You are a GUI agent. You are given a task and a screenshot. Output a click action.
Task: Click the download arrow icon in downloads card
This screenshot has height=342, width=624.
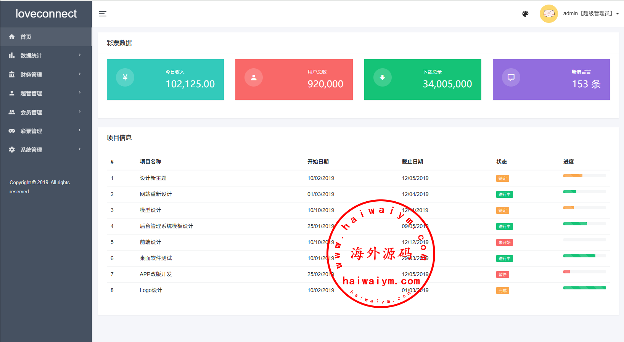[382, 77]
